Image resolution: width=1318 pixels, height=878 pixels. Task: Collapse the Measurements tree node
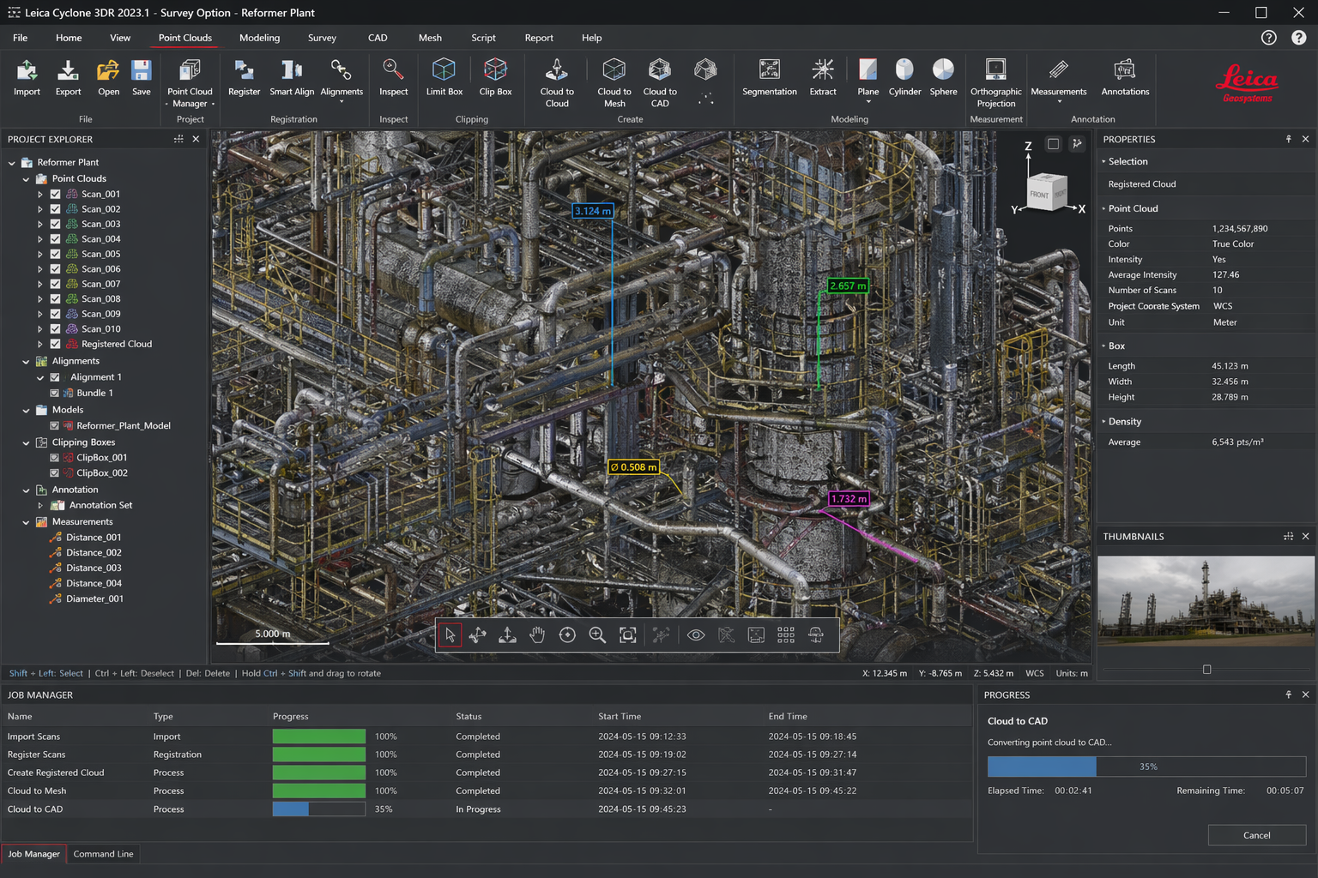(x=26, y=522)
